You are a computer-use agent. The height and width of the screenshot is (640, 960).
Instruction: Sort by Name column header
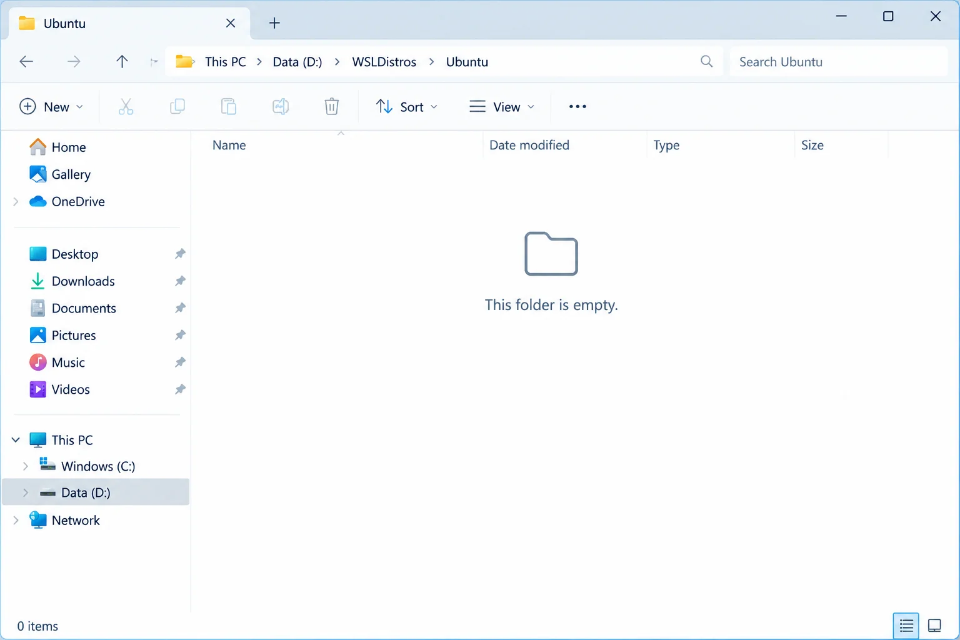pyautogui.click(x=229, y=145)
